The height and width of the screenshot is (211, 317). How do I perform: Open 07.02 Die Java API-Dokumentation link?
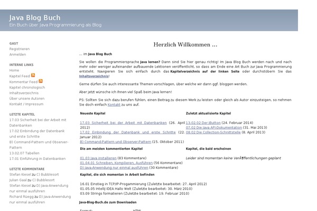coord(214,128)
